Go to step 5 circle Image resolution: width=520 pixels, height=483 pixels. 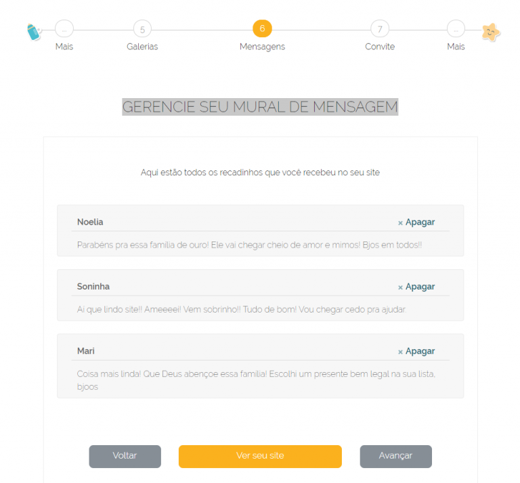pyautogui.click(x=142, y=29)
